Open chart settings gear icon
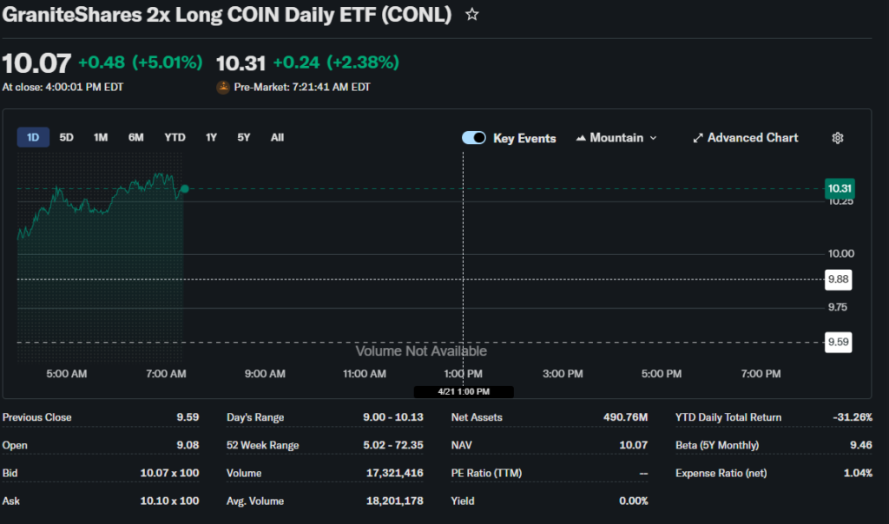 click(838, 138)
